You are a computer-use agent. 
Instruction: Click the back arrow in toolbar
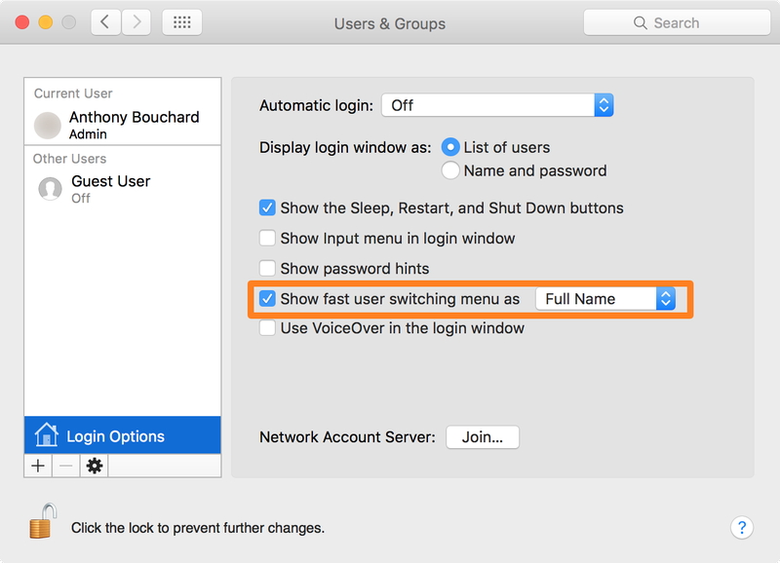tap(105, 22)
